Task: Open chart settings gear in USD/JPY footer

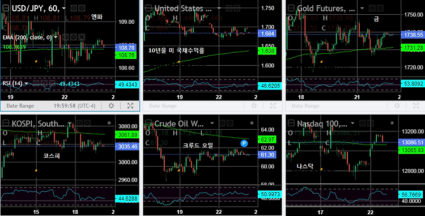Action: coord(111,105)
